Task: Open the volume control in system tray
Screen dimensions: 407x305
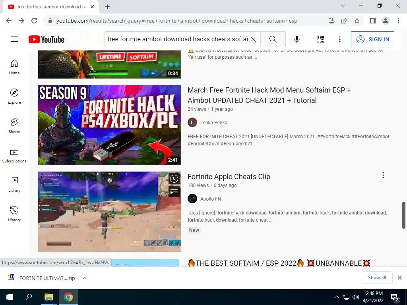Action: click(356, 297)
